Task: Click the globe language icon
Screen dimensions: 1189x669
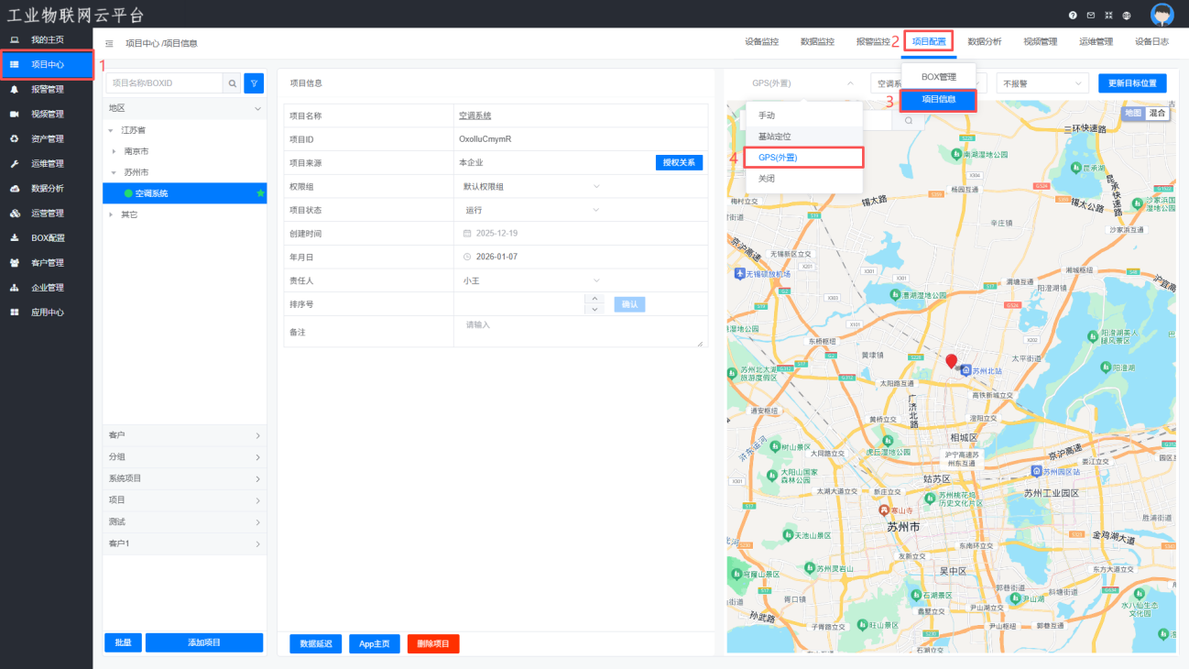Action: (x=1127, y=16)
